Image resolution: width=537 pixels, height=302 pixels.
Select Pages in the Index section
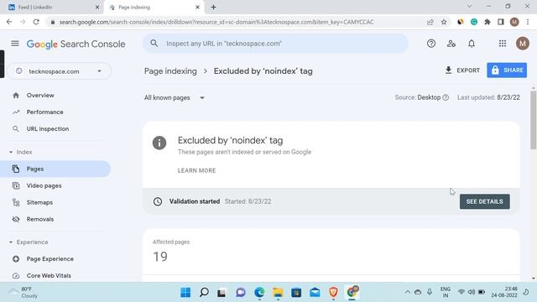click(55, 169)
